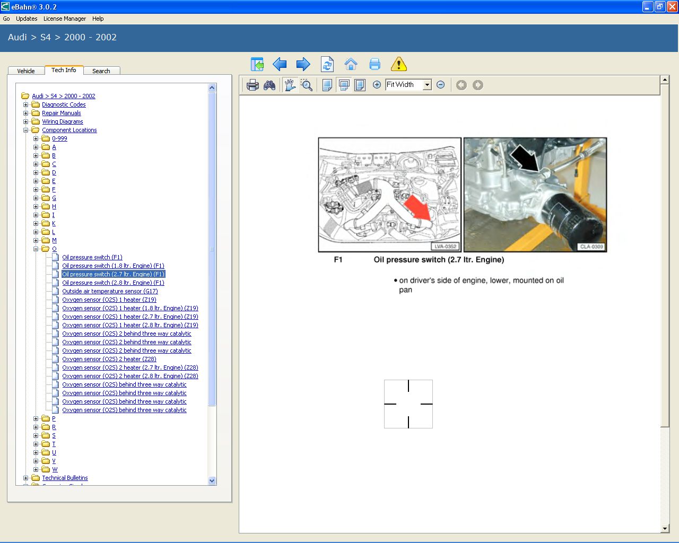This screenshot has width=679, height=543.
Task: Expand the Diagnostic Codes folder
Action: tap(25, 104)
